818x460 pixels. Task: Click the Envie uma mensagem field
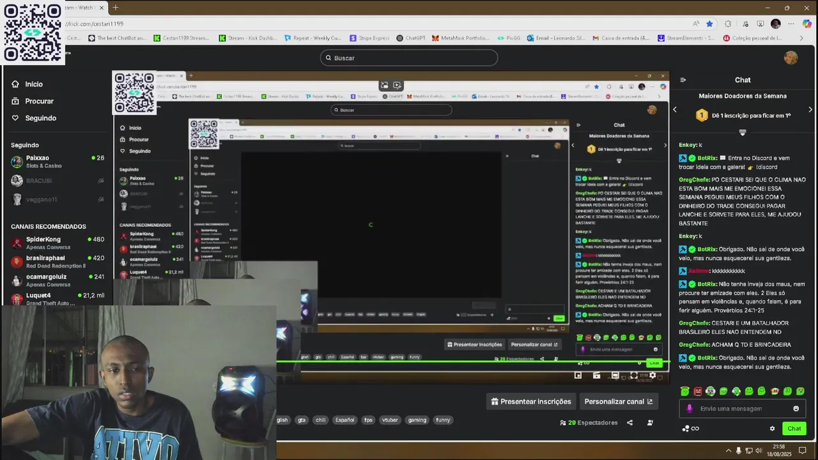(x=741, y=409)
